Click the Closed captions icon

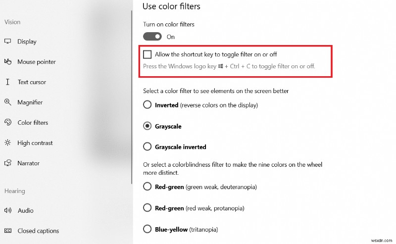click(x=8, y=231)
